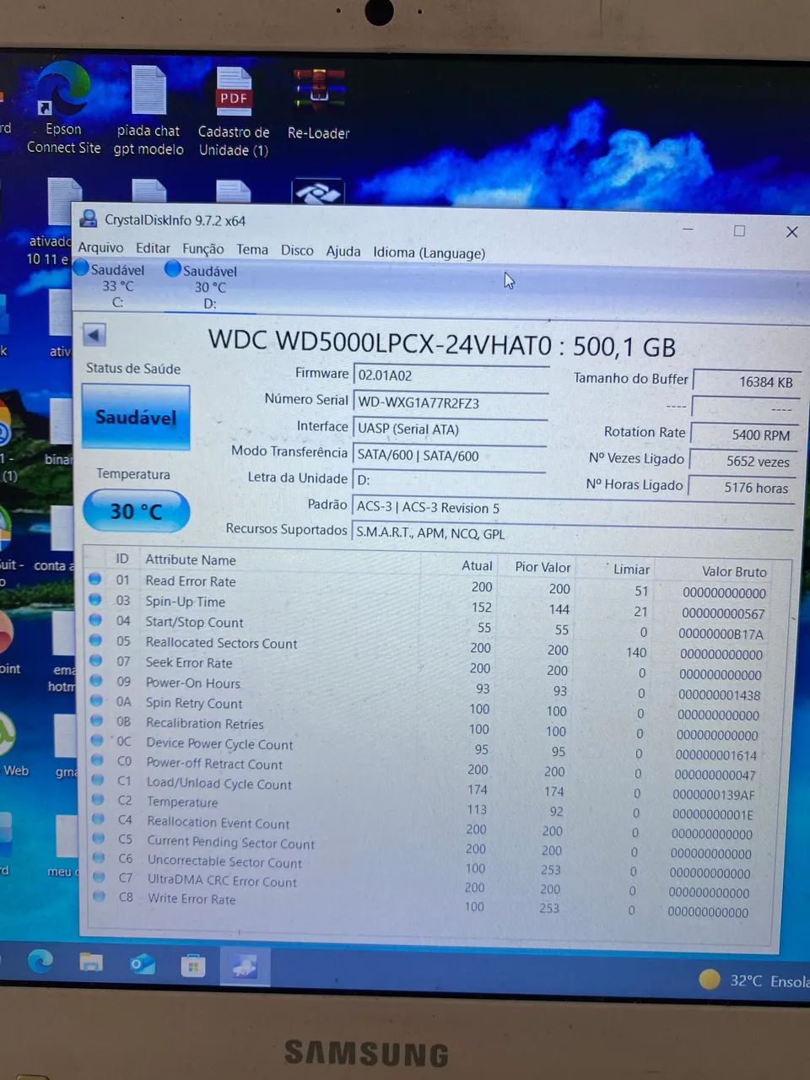This screenshot has width=810, height=1080.
Task: Click the CrystalDiskInfo taskbar button
Action: click(x=245, y=967)
